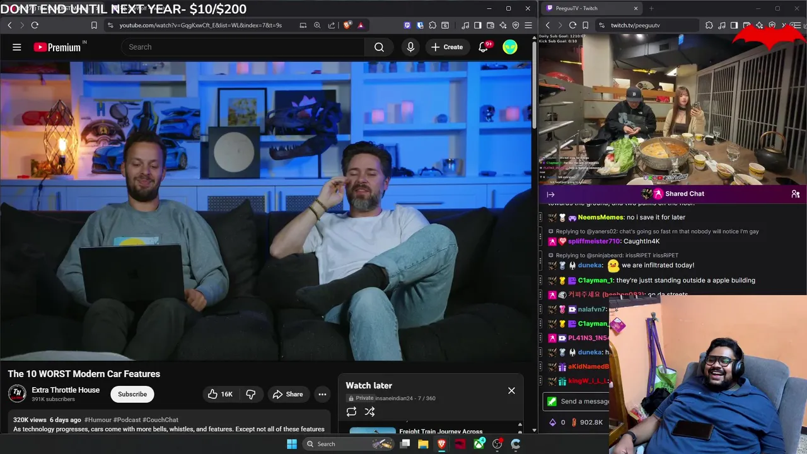
Task: Open extensions puzzle icon in Twitch window
Action: 709,25
